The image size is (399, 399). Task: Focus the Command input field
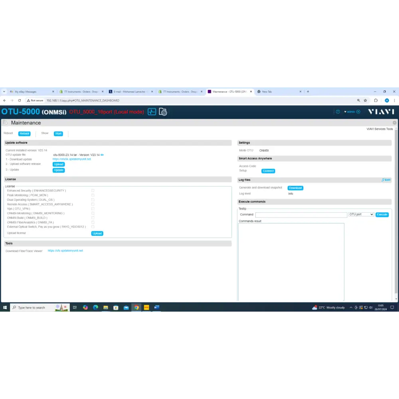click(x=301, y=215)
